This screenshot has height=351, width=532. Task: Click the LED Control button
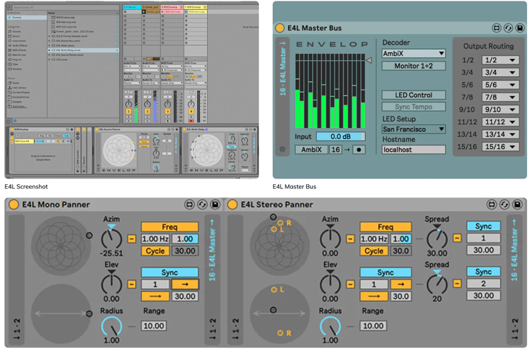414,95
